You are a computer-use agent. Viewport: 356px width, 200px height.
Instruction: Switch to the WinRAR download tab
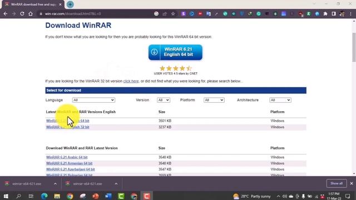click(33, 4)
